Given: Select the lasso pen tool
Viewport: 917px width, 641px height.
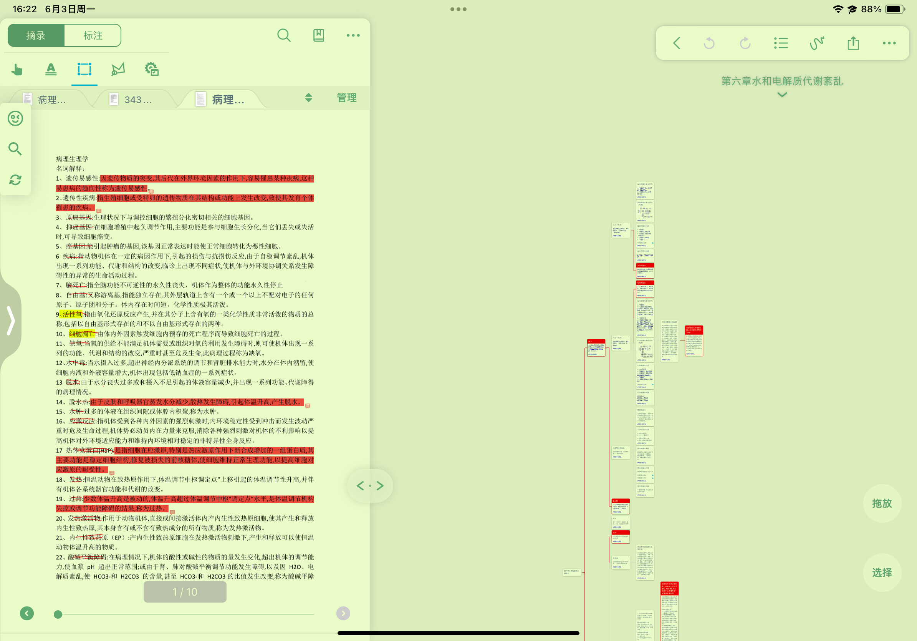Looking at the screenshot, I should (x=118, y=70).
